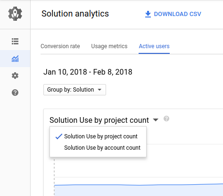
Task: Click the download arrow icon
Action: [x=148, y=14]
